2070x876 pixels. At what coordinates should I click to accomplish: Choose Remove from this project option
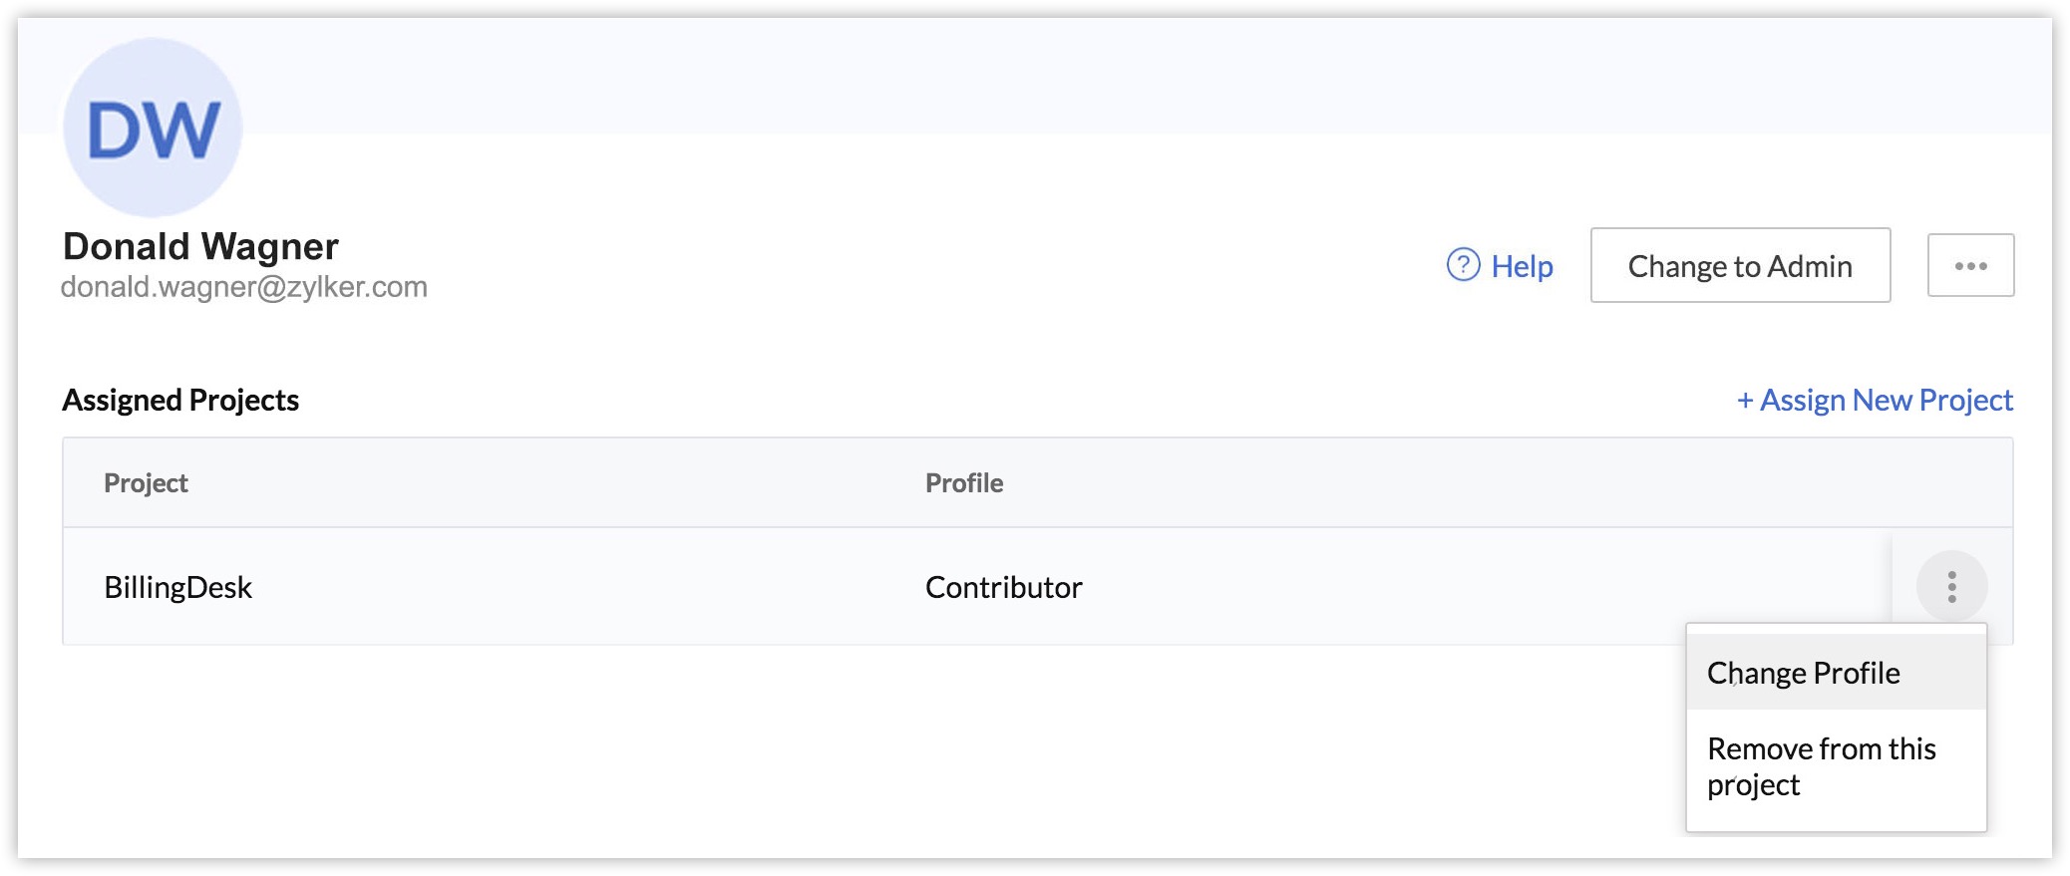1821,766
